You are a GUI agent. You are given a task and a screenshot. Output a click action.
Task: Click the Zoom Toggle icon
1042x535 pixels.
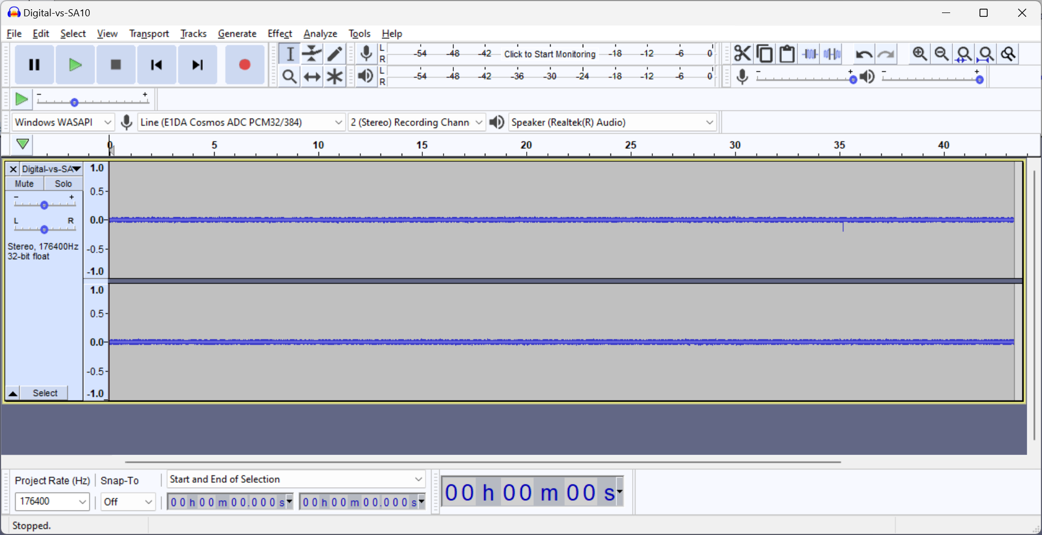pos(1009,54)
